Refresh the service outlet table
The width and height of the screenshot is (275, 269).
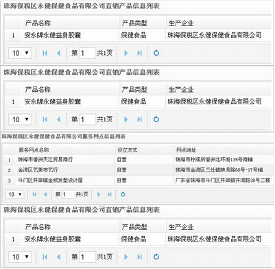123,194
